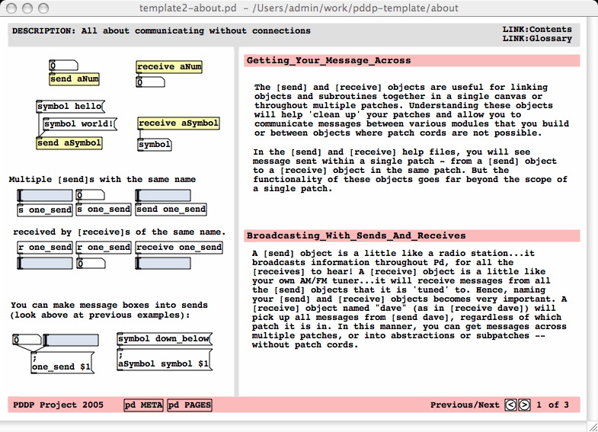The image size is (598, 432).
Task: Click the Previous/Next label
Action: click(x=465, y=405)
